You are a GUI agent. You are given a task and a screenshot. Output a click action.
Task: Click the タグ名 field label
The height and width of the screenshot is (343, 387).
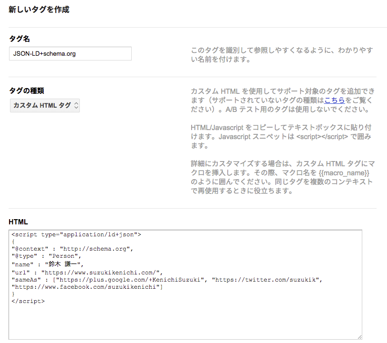[19, 39]
